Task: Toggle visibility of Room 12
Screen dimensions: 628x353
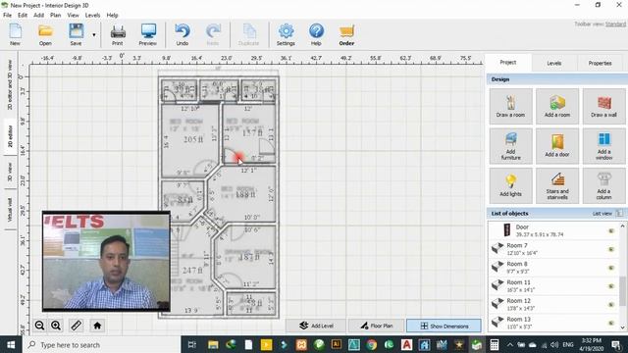Action: click(611, 305)
